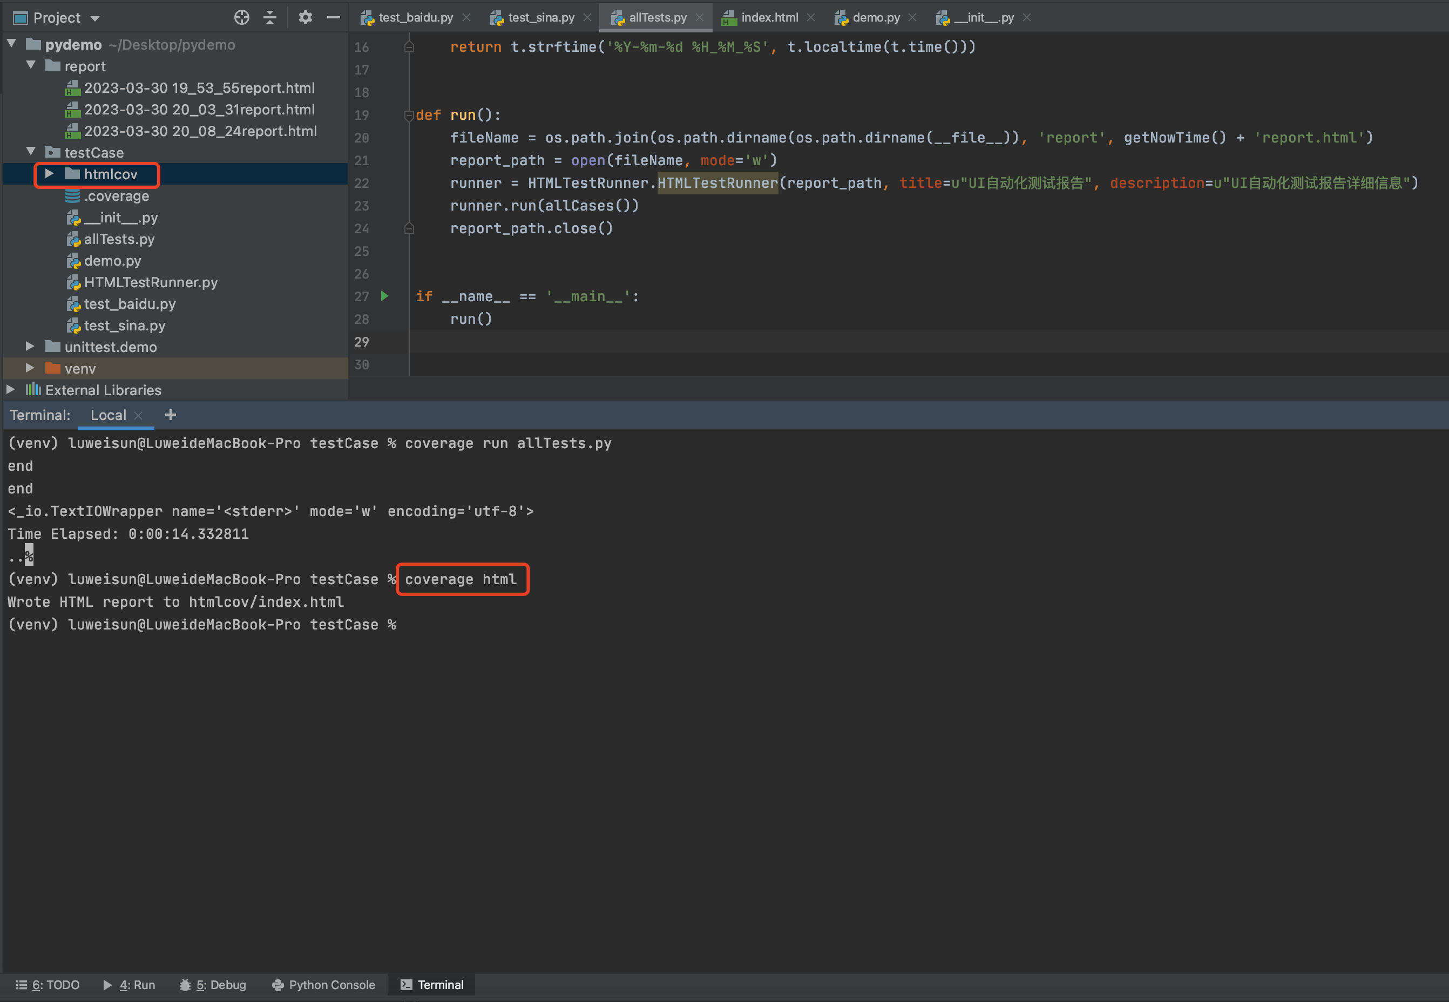The width and height of the screenshot is (1449, 1002).
Task: Hide the Project panel with the minus icon
Action: pos(334,18)
